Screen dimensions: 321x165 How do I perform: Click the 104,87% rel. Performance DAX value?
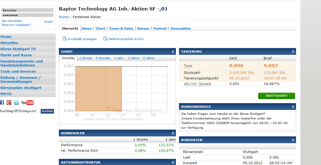point(166,151)
